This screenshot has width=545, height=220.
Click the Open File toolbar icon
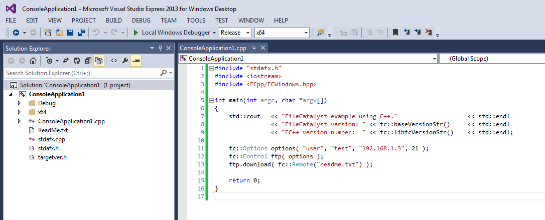59,33
